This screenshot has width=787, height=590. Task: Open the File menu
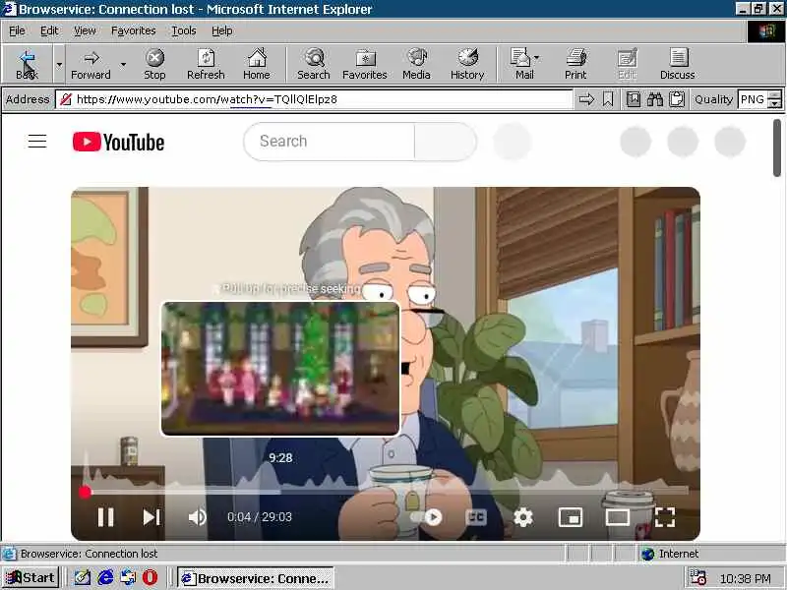pyautogui.click(x=17, y=31)
